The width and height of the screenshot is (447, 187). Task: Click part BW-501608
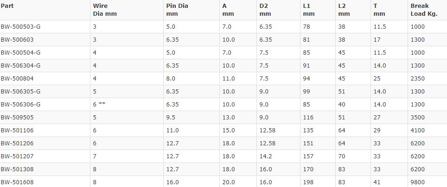coord(17,182)
